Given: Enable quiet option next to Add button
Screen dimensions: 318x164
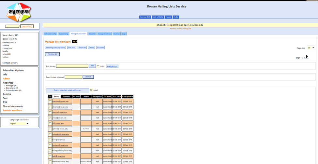Looking at the screenshot, I should (98, 66).
